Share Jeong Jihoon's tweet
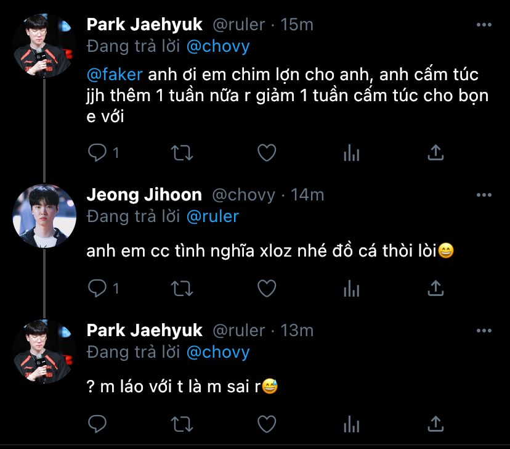Screen dimensions: 510x449 coord(435,288)
